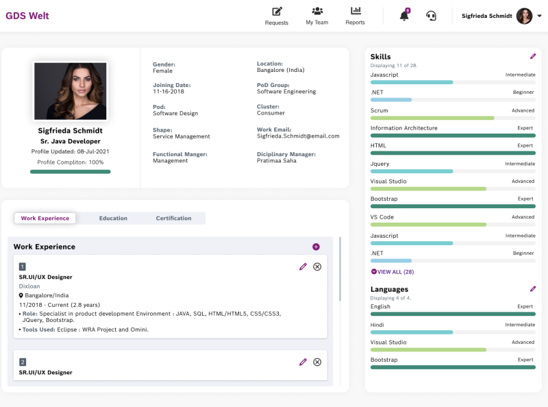Switch to the Education tab
This screenshot has width=548, height=407.
pos(112,218)
